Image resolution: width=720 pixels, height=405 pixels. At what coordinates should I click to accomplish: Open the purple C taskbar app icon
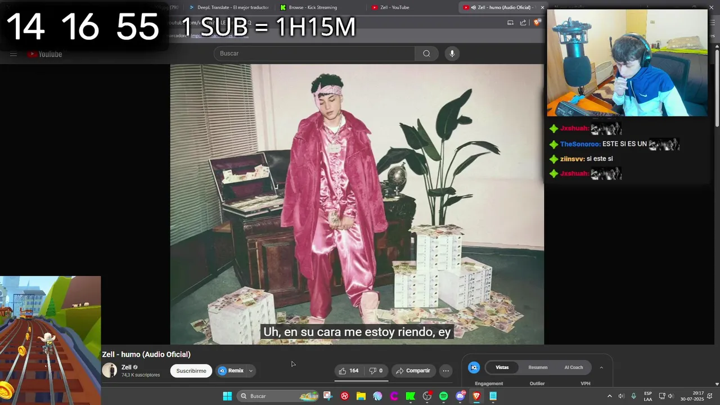coord(394,396)
